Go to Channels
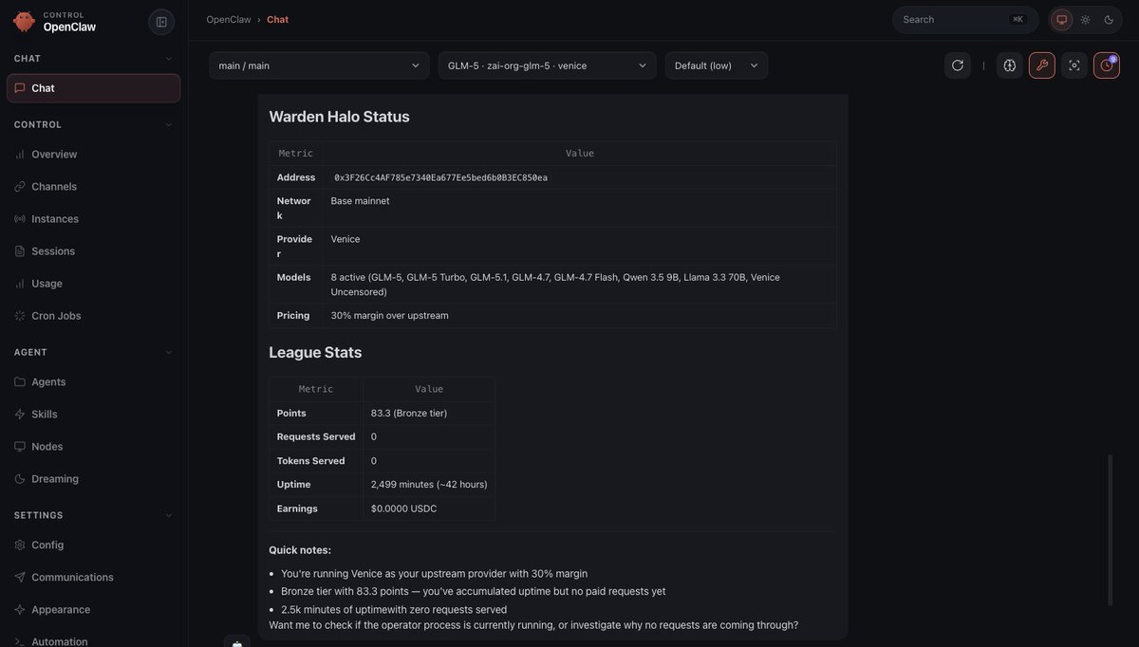 (93, 187)
